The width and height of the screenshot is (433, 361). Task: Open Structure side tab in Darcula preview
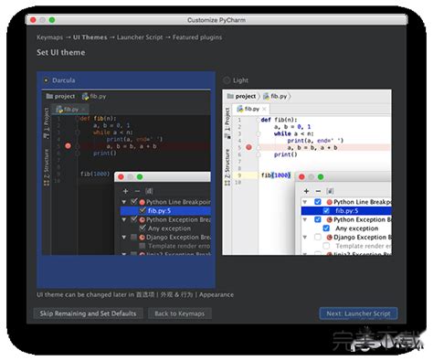(x=47, y=167)
